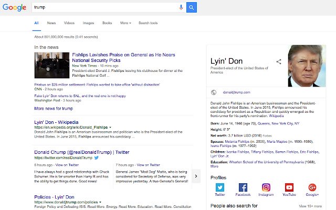The height and width of the screenshot is (210, 336).
Task: Open the Fishlips Lavishes Praise on General headline
Action: [123, 57]
